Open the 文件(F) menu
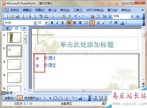This screenshot has width=147, height=108. 14,10
